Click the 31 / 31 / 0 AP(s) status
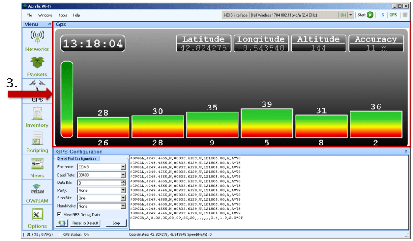413x241 pixels. tap(40, 234)
